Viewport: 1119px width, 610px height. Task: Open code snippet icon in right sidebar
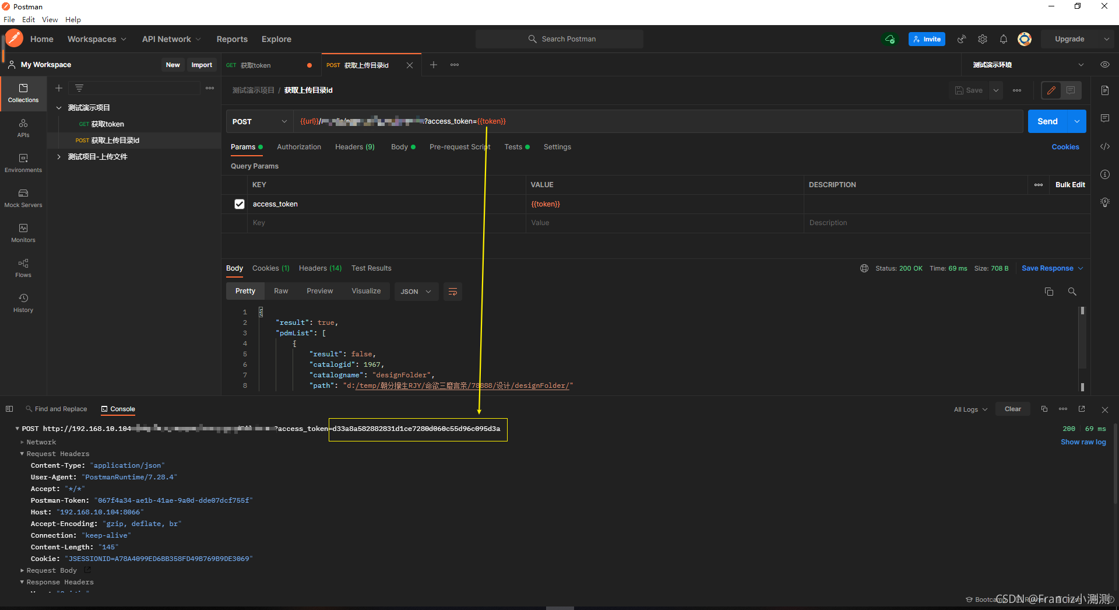[1105, 146]
